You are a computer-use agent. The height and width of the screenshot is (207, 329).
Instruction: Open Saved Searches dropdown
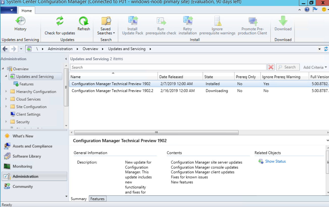pos(106,25)
